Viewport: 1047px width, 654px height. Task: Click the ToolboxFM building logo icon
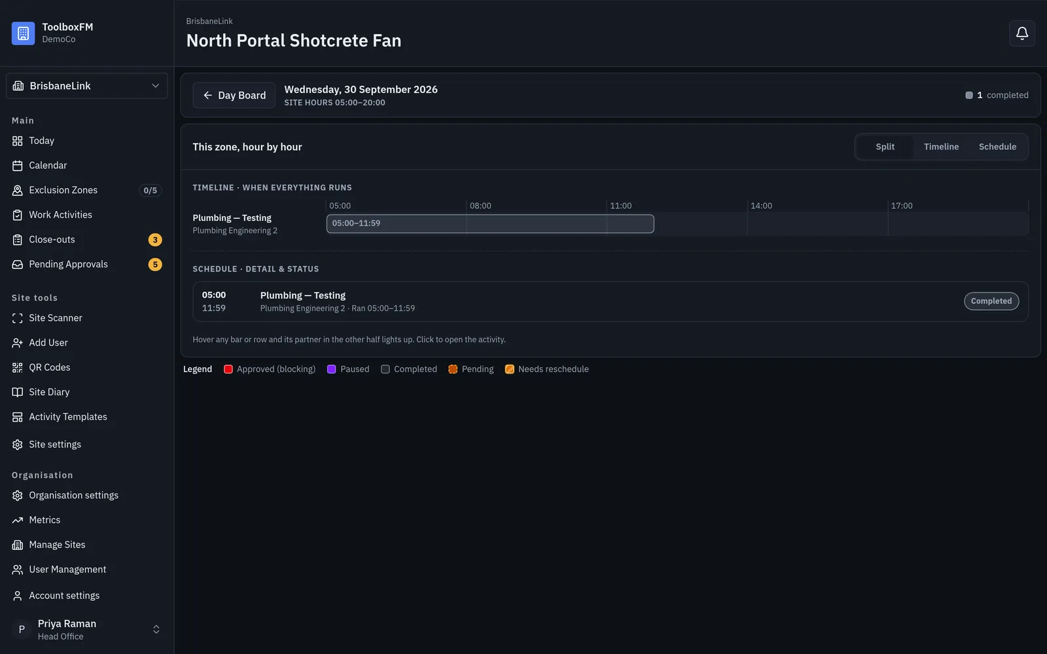click(x=23, y=33)
